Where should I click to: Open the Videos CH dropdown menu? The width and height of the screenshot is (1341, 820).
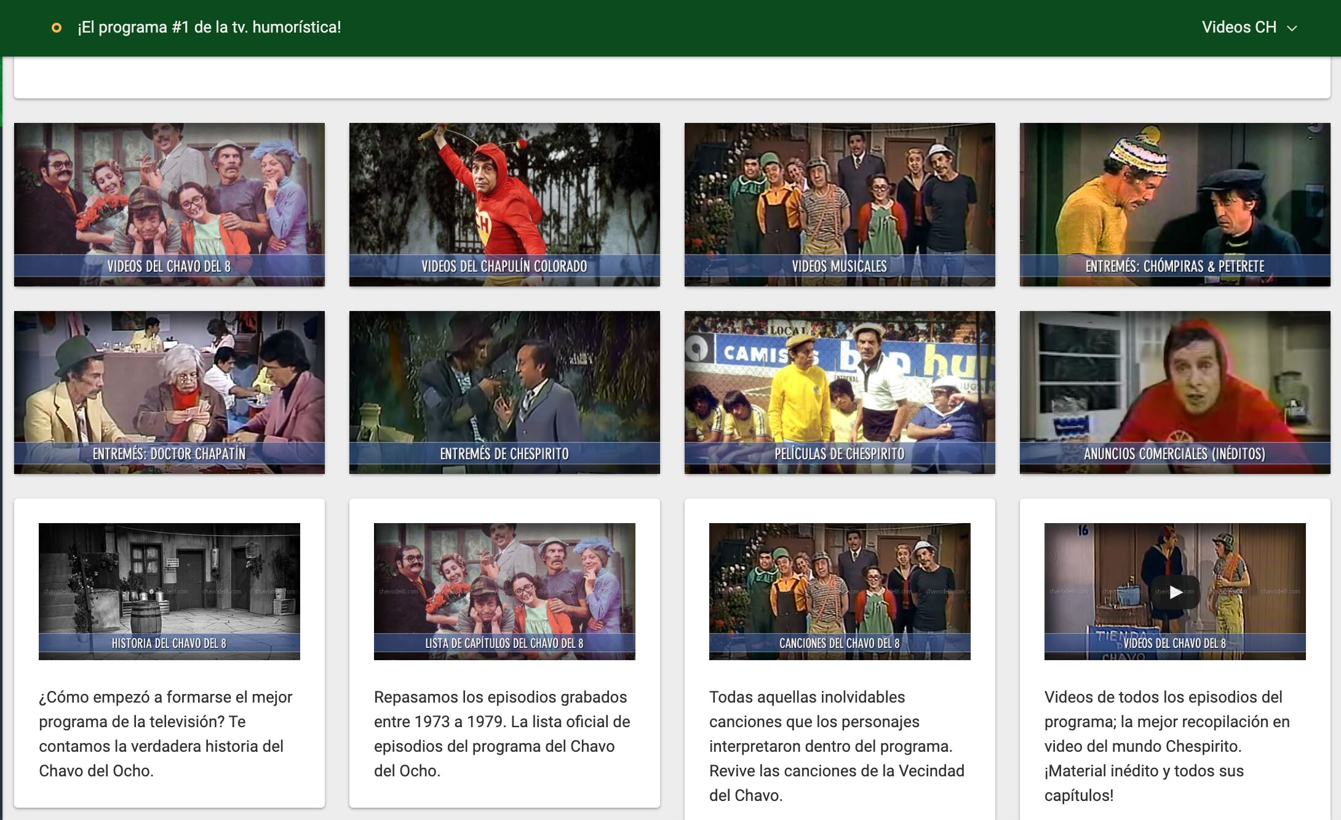click(1239, 28)
